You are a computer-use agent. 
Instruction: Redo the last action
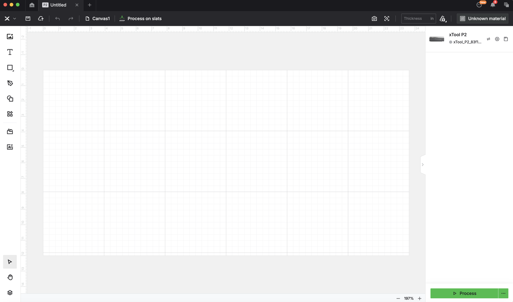[x=71, y=18]
